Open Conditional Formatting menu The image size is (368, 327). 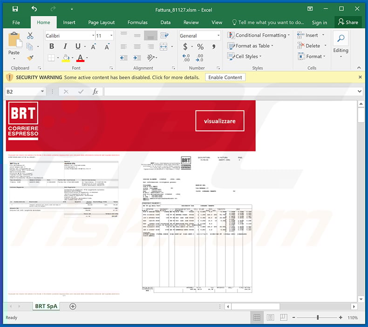click(x=259, y=35)
